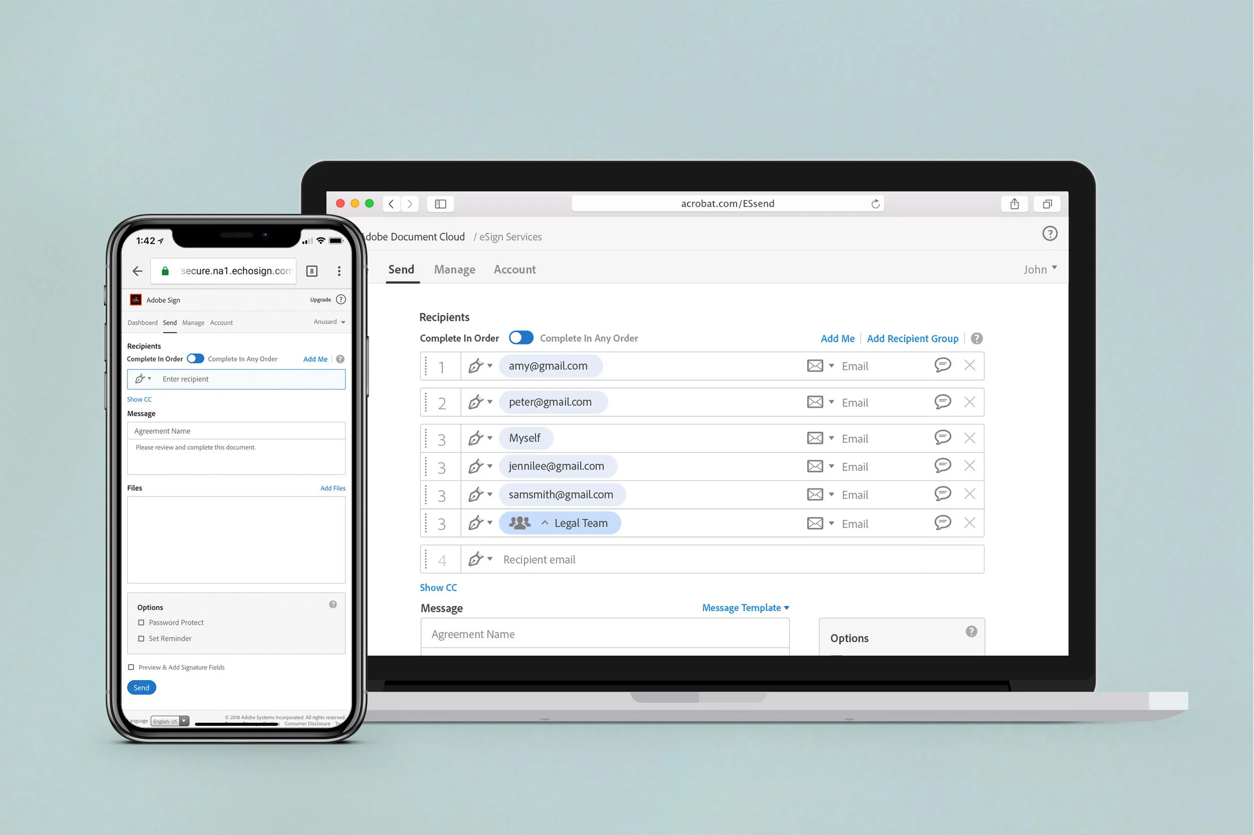
Task: Open Options help icon on laptop
Action: tap(971, 632)
